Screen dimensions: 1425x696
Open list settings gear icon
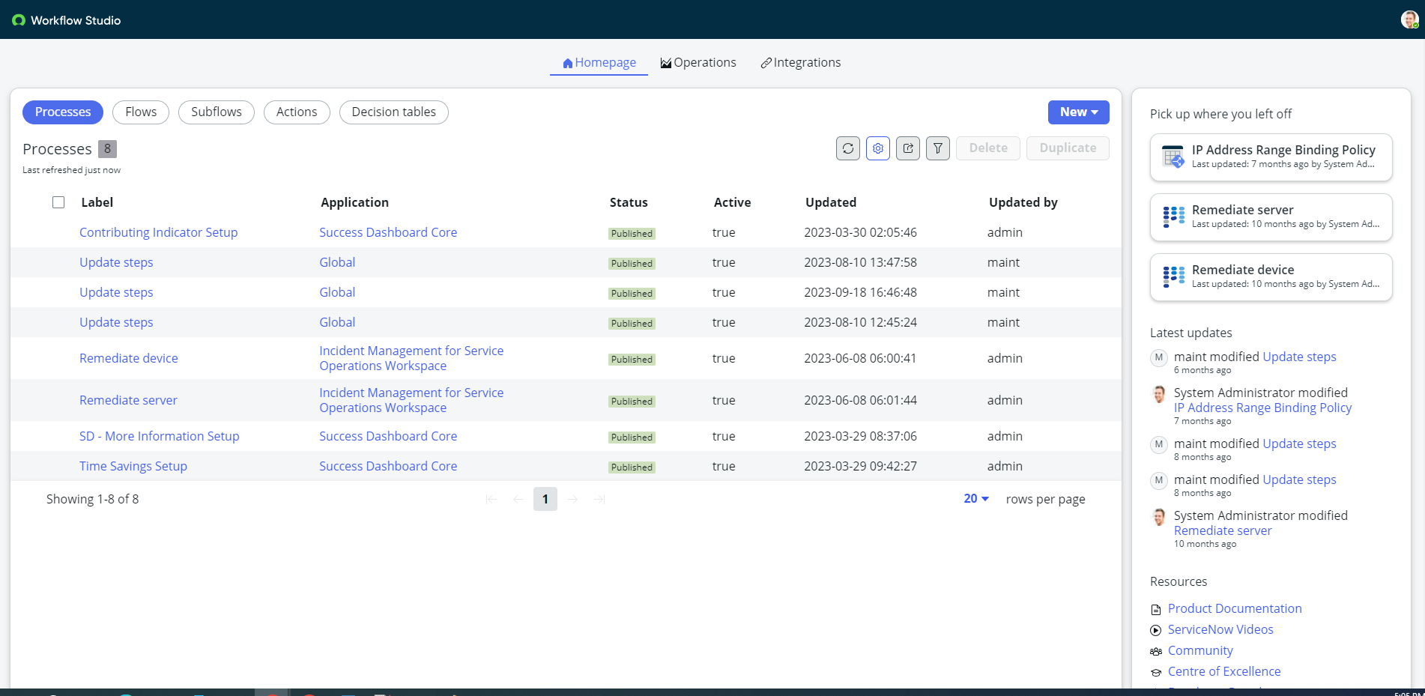coord(878,148)
